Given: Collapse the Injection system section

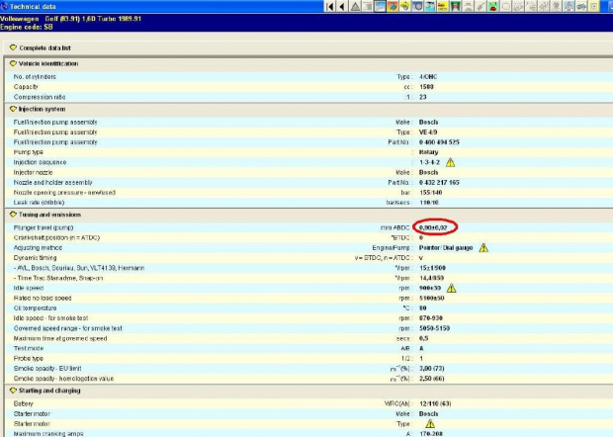Looking at the screenshot, I should coord(13,109).
